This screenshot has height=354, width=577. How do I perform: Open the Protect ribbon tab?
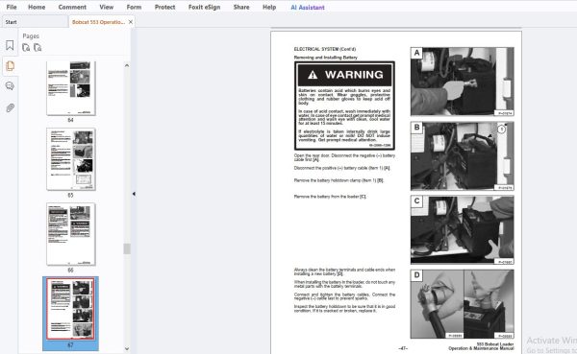click(164, 7)
